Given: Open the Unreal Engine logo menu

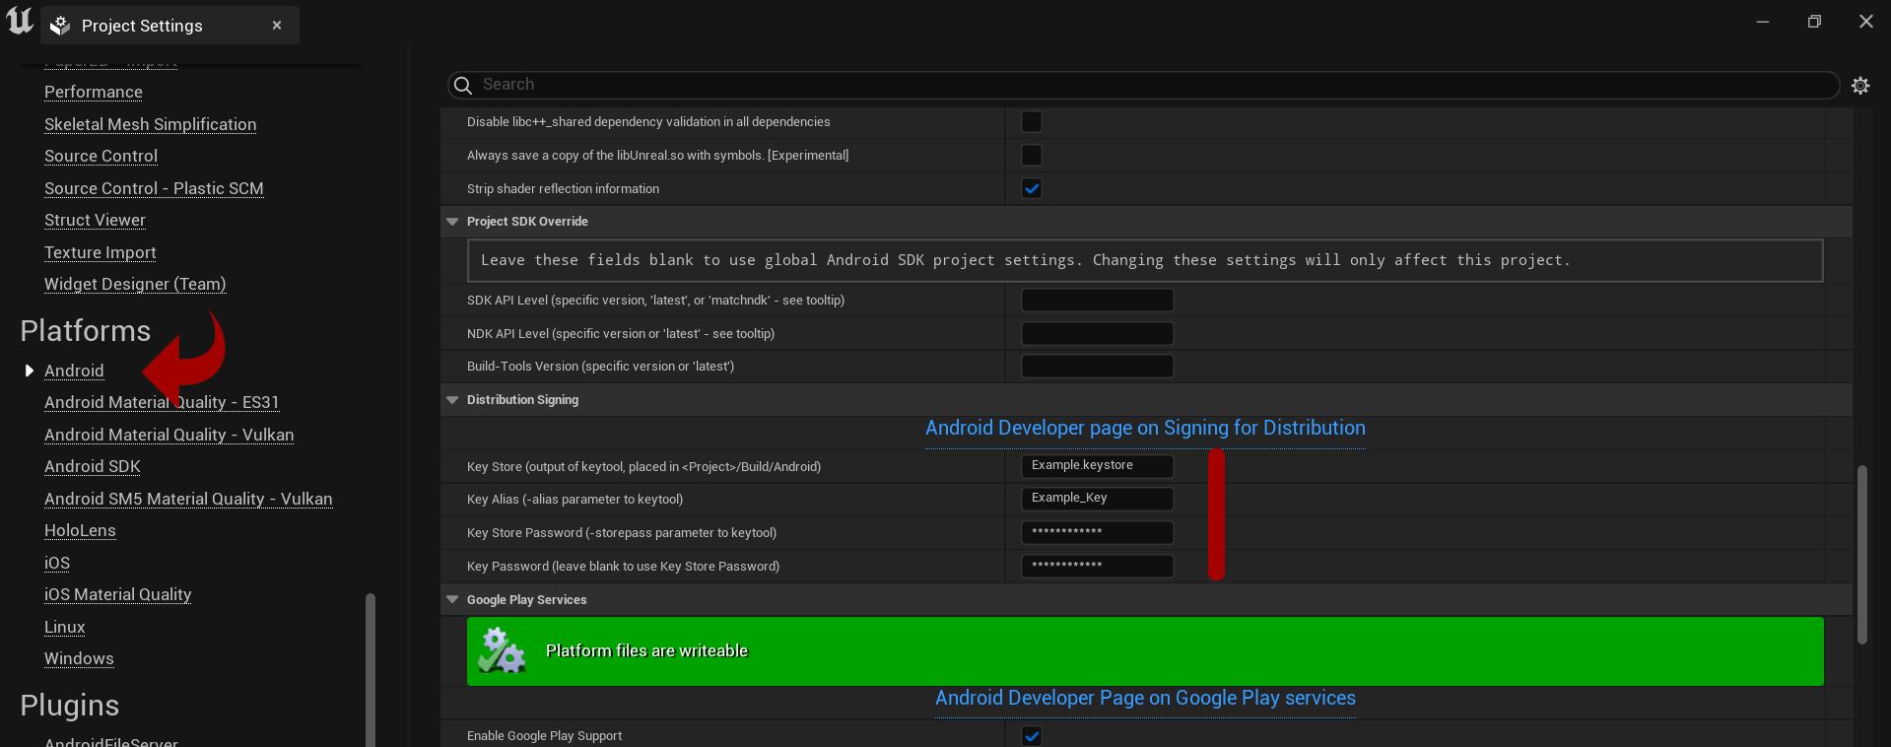Looking at the screenshot, I should coord(20,22).
